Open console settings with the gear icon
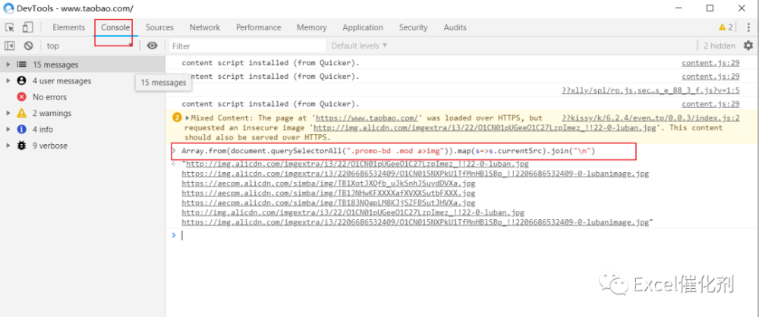Image resolution: width=759 pixels, height=317 pixels. point(748,46)
